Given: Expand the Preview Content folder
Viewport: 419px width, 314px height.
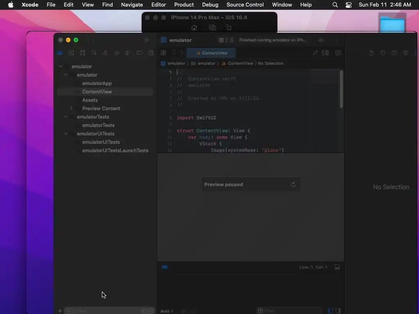Looking at the screenshot, I should (x=71, y=108).
